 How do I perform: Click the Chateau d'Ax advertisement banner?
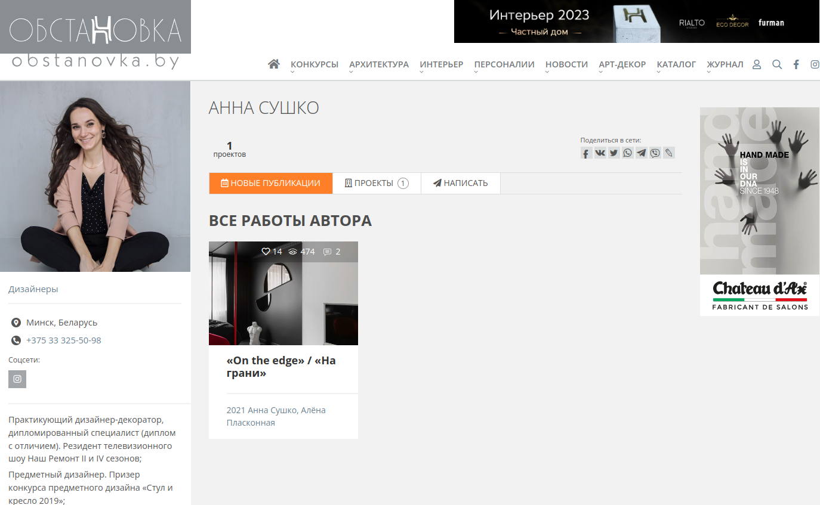pyautogui.click(x=759, y=212)
